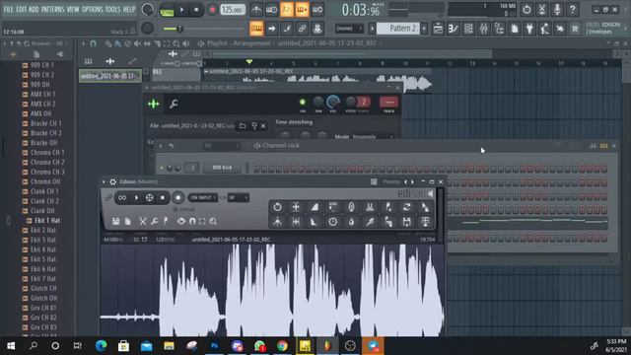Open the playlist view icon
Image resolution: width=631 pixels, height=355 pixels.
(x=438, y=29)
